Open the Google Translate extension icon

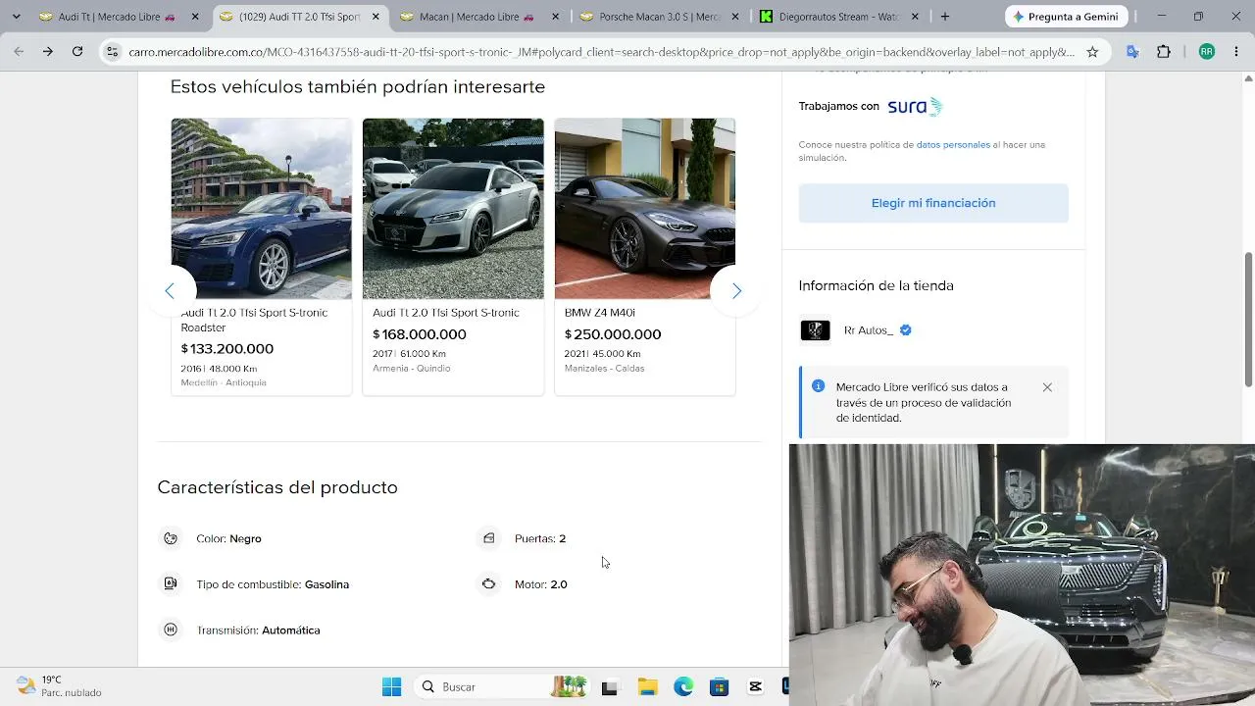coord(1133,52)
